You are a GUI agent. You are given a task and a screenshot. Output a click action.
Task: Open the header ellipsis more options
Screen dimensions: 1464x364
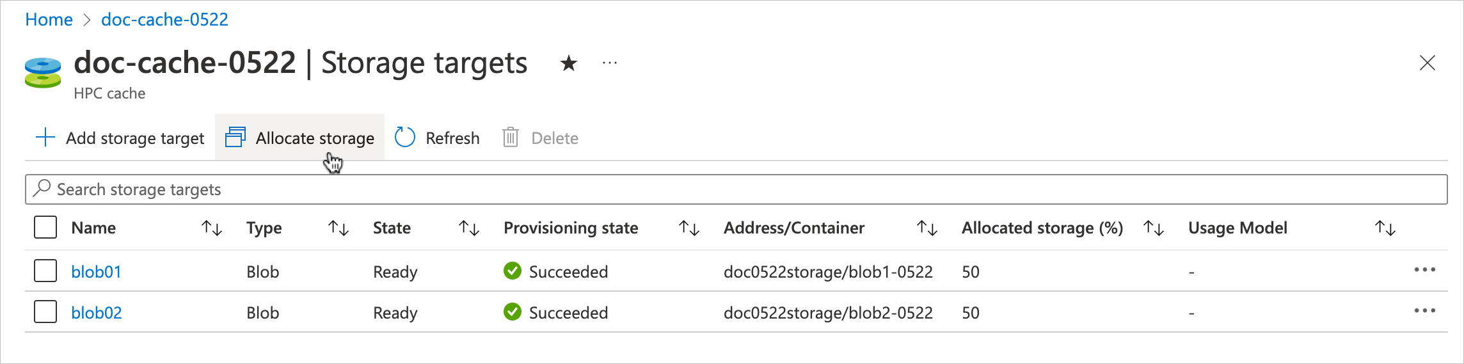click(610, 63)
